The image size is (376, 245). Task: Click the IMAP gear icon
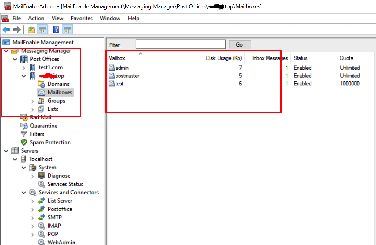[41, 226]
